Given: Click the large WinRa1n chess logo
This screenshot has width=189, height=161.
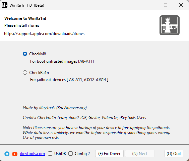Looking at the screenshot, I should tap(170, 25).
